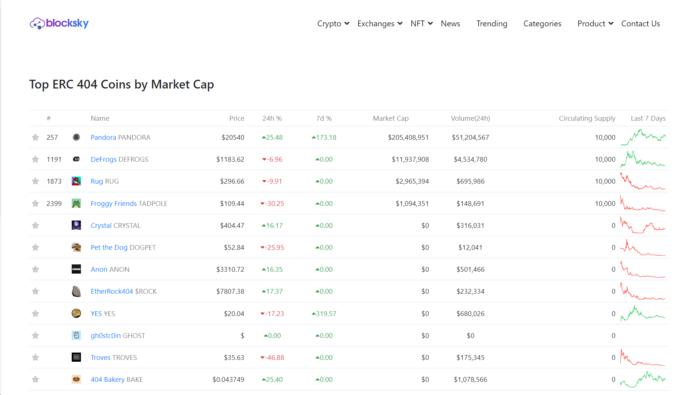Open the Trending page
This screenshot has height=395, width=695.
click(492, 23)
